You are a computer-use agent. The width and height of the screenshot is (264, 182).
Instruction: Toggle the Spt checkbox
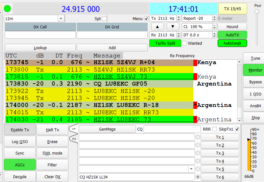[x=105, y=19]
